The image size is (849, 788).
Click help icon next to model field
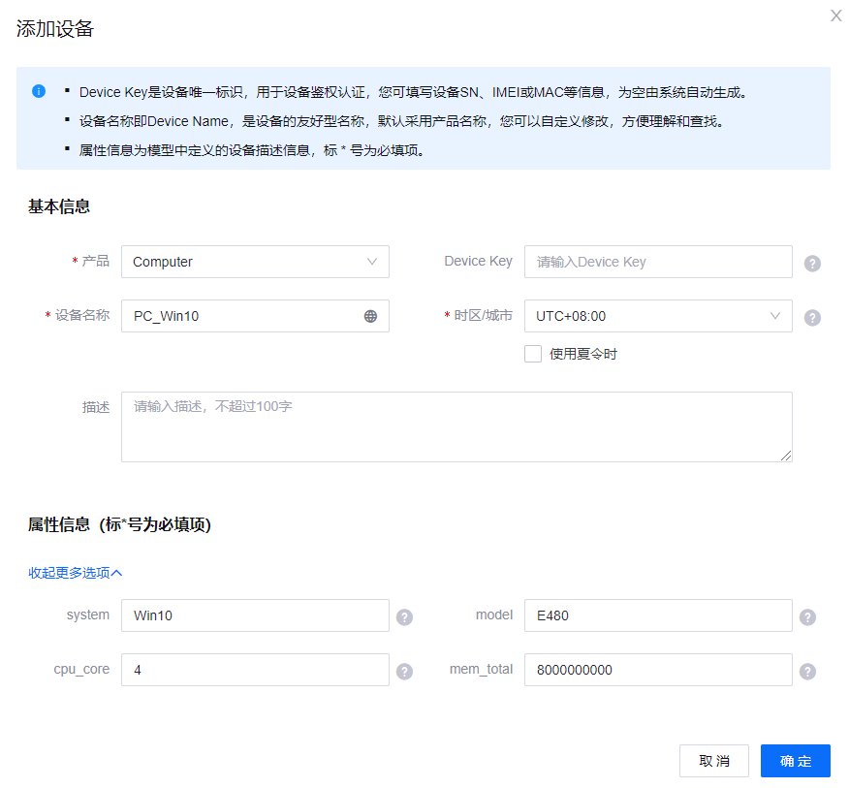(x=807, y=616)
